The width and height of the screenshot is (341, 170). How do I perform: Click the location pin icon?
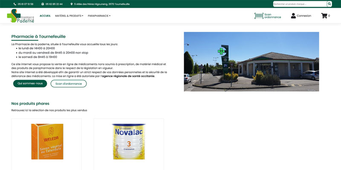coord(72,4)
